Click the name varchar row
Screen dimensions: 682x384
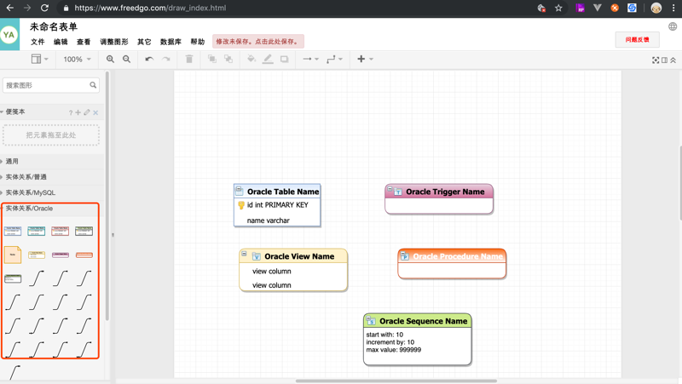point(278,221)
